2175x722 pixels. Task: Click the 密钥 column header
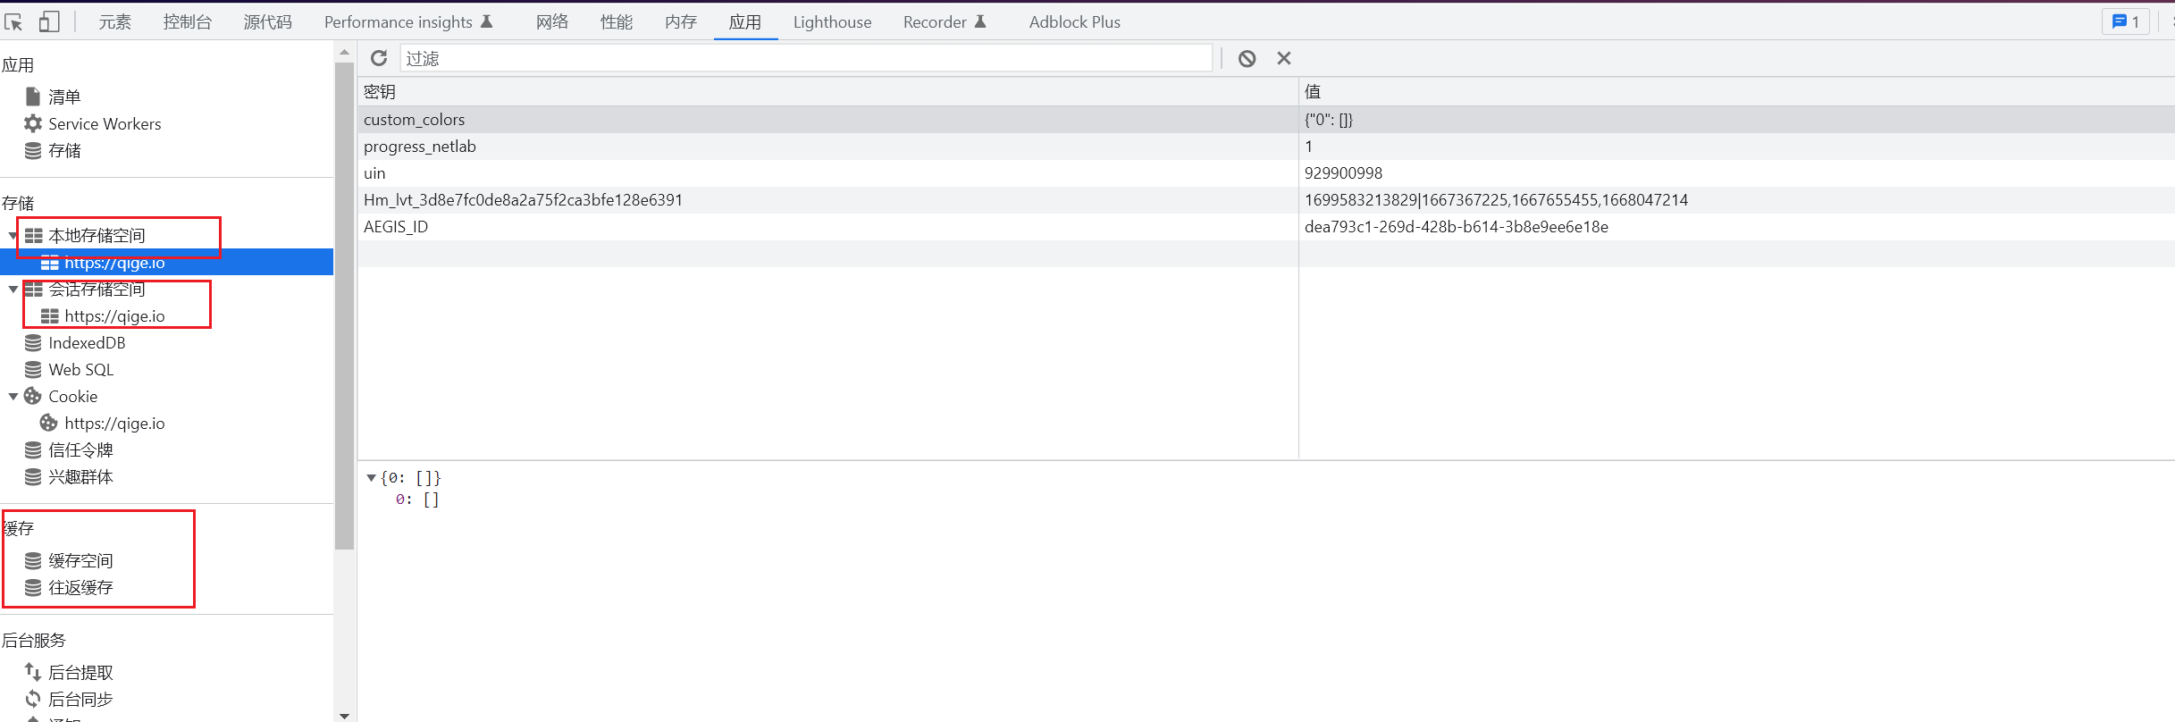click(827, 91)
